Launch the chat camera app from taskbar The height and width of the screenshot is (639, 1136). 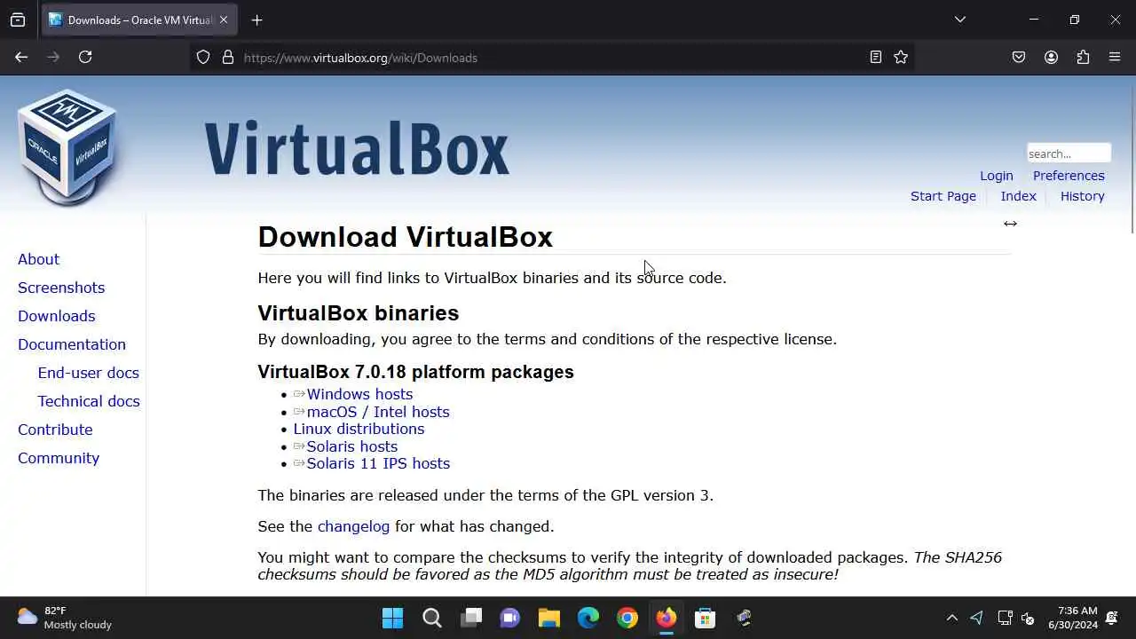[510, 618]
